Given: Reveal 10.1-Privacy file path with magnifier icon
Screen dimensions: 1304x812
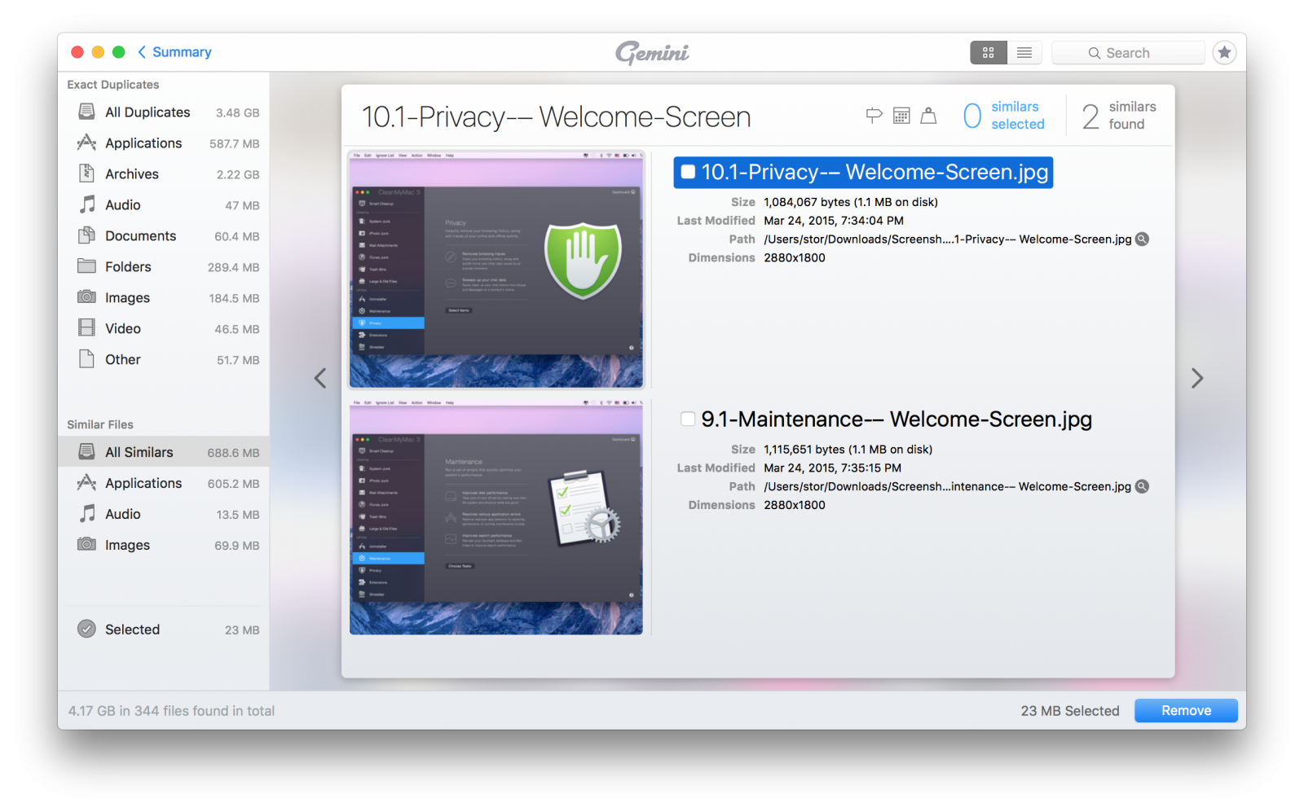Looking at the screenshot, I should pos(1143,239).
